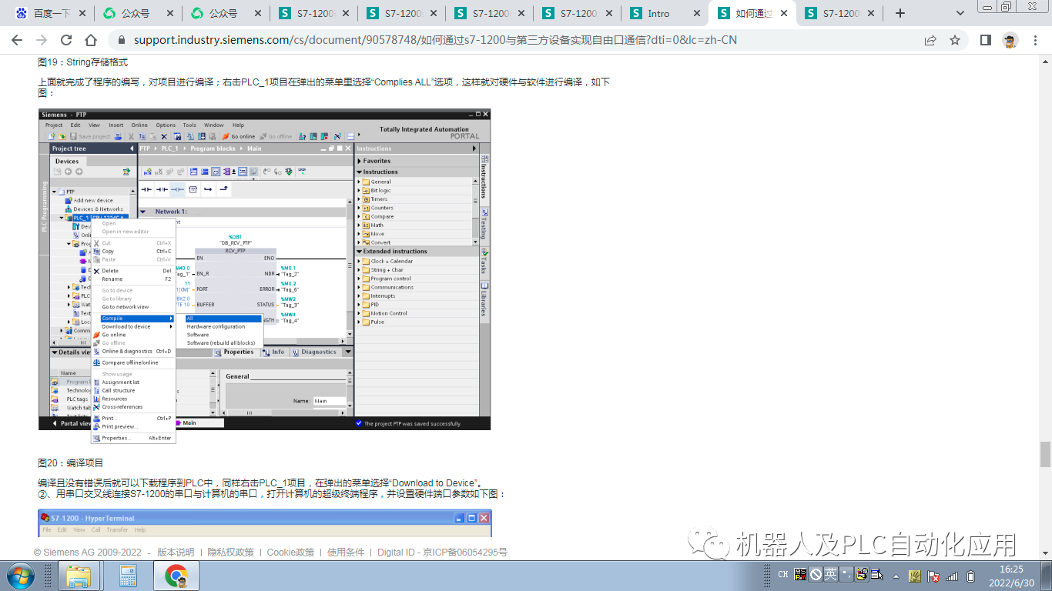The width and height of the screenshot is (1052, 591).
Task: Choose Compare offline/online in the context menu
Action: pyautogui.click(x=133, y=362)
